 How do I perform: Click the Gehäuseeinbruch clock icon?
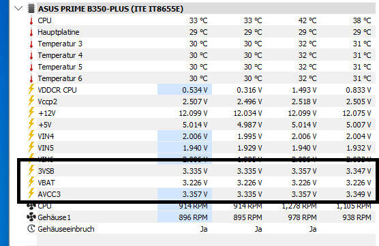31,228
